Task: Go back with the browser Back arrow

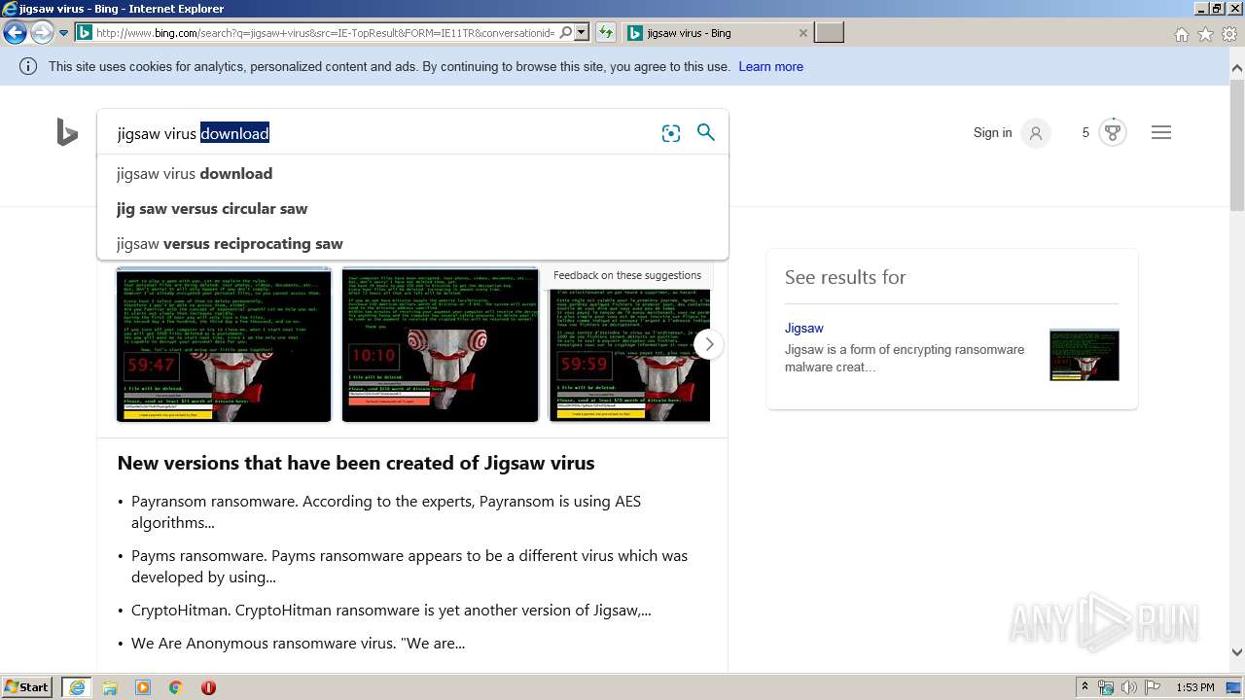Action: 15,33
